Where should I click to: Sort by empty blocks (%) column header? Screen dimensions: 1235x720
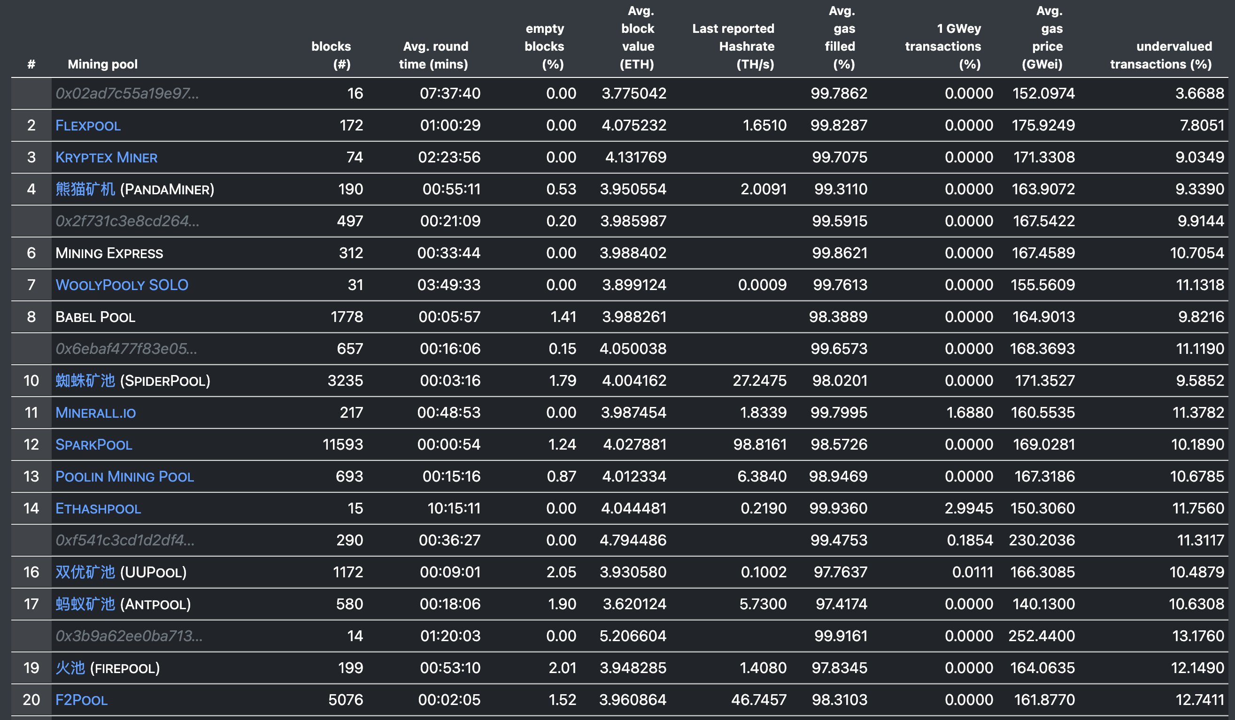coord(544,46)
